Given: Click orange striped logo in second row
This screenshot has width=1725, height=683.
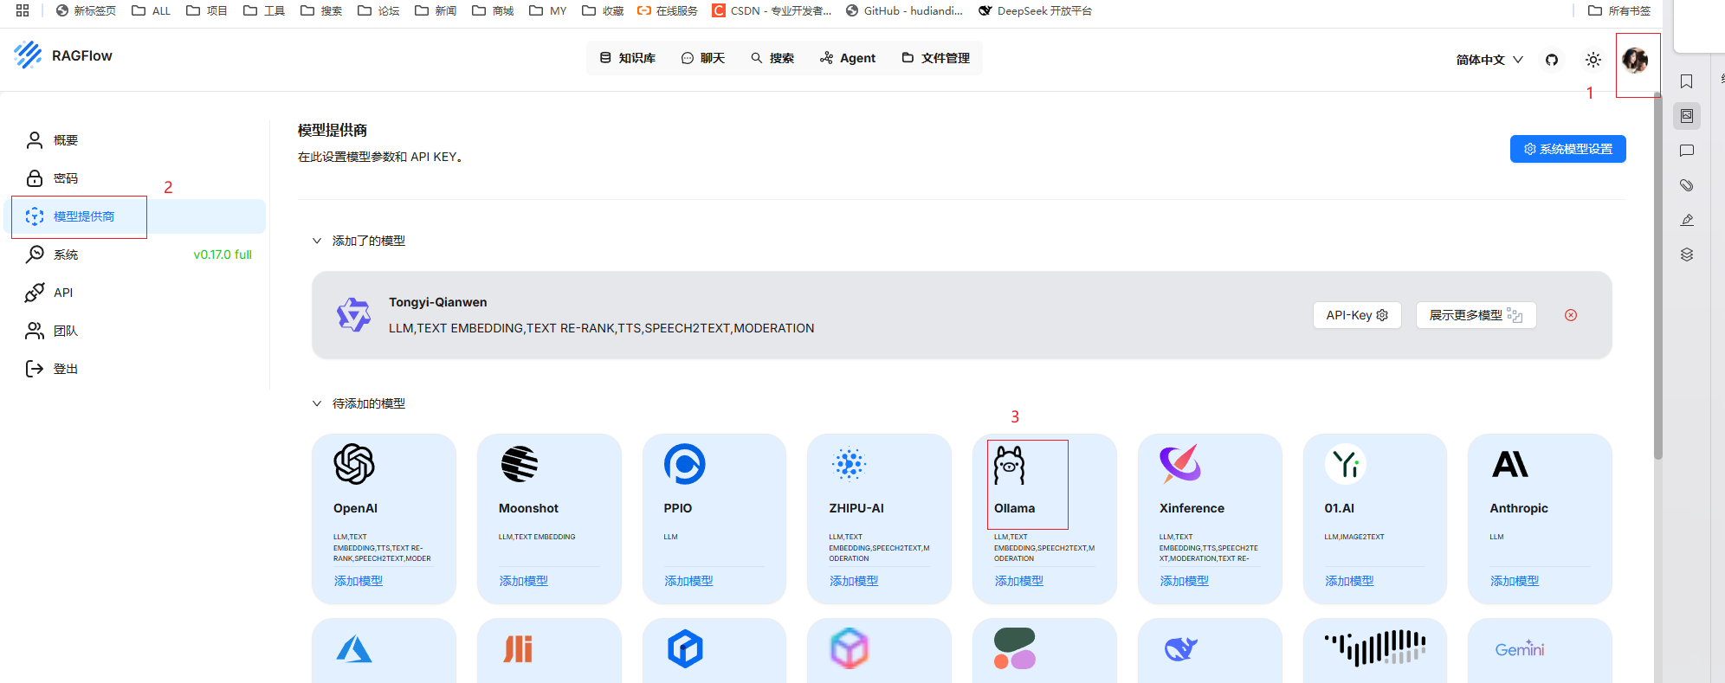Looking at the screenshot, I should (x=518, y=649).
